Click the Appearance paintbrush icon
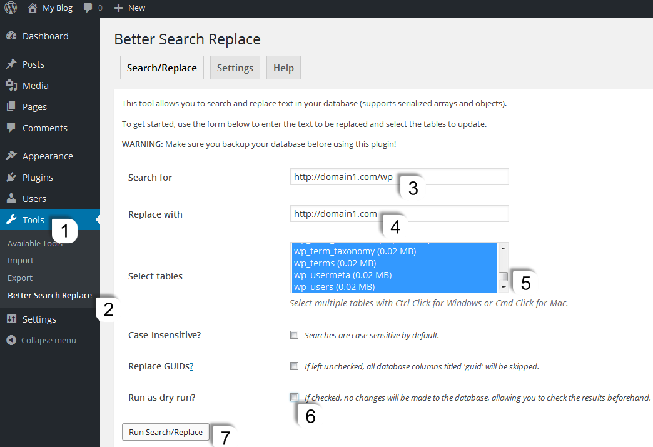This screenshot has width=653, height=447. 11,156
